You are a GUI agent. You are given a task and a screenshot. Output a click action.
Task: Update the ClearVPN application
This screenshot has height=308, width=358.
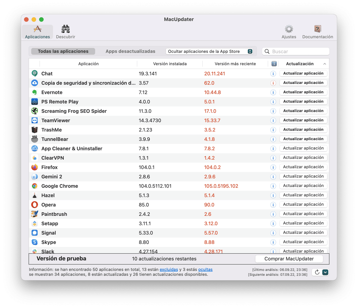click(303, 158)
